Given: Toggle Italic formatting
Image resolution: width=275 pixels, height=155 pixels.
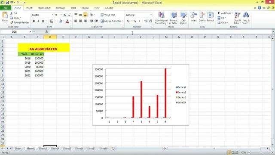Looking at the screenshot, I should point(38,21).
